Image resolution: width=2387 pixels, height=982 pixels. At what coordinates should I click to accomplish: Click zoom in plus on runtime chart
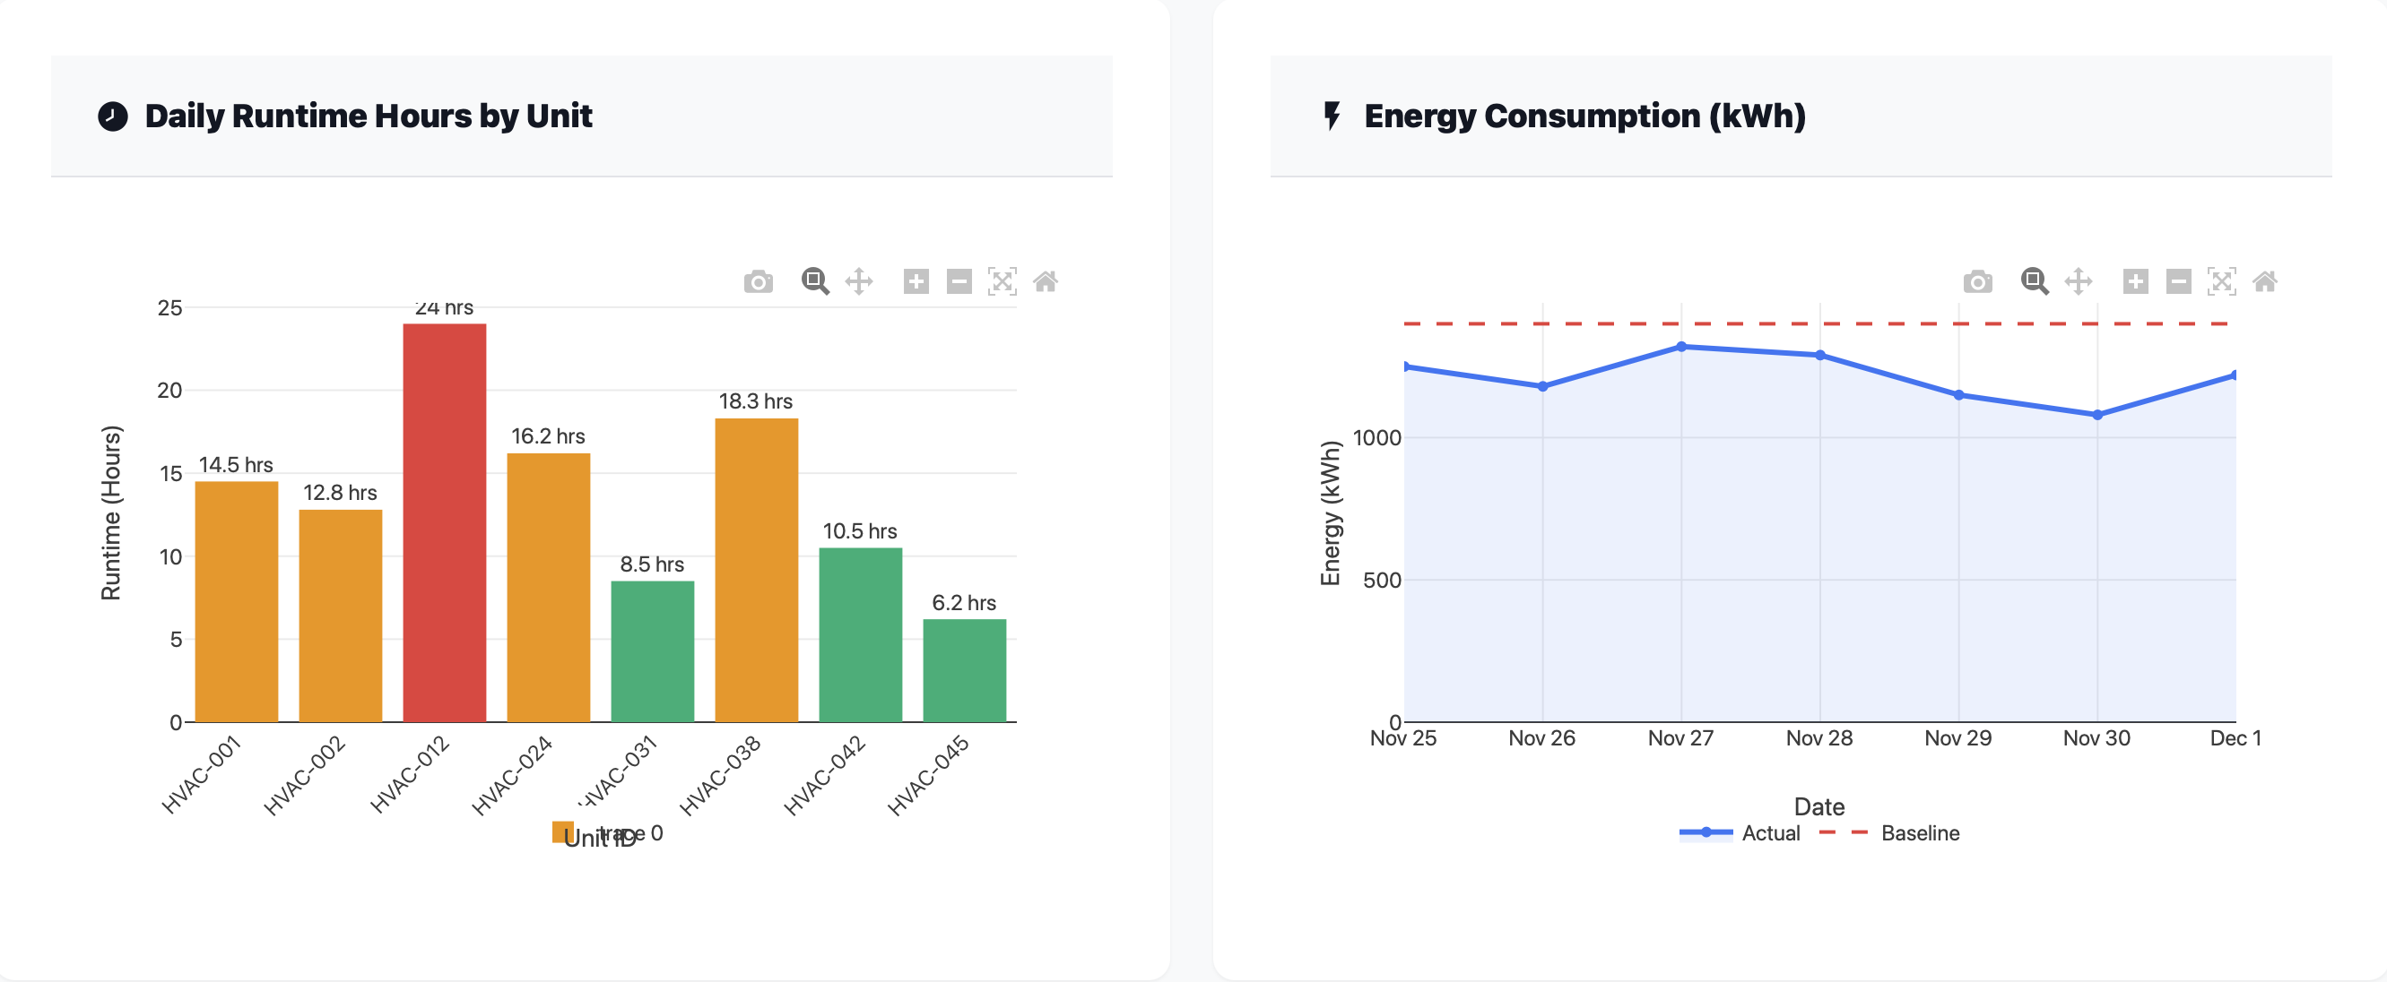point(916,281)
